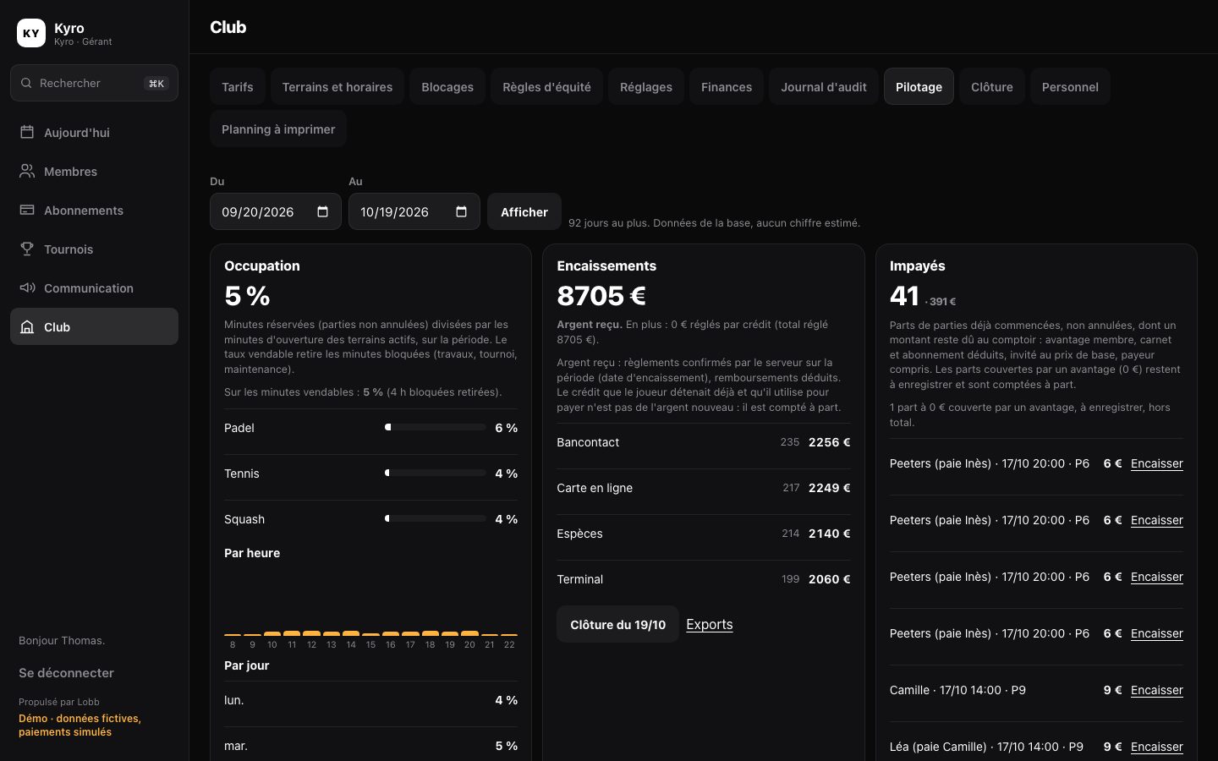Open the Journal d'audit tab
This screenshot has width=1218, height=761.
824,86
